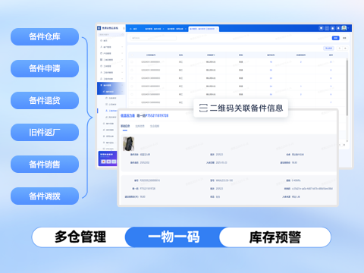
Task: Switch to the 多仓管理 segment
Action: (x=80, y=237)
